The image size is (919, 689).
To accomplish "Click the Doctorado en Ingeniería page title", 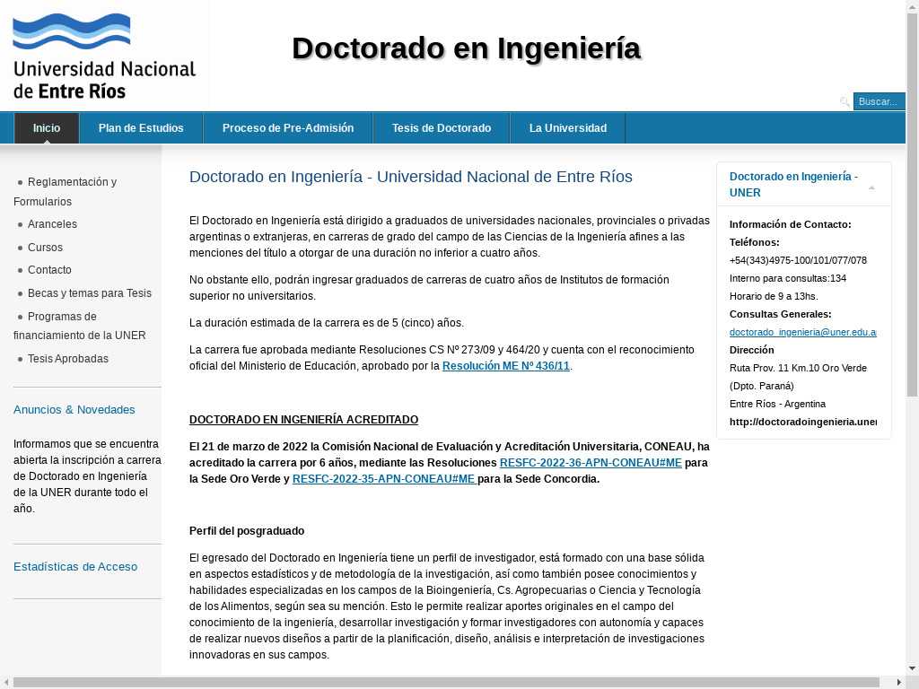I will (466, 48).
